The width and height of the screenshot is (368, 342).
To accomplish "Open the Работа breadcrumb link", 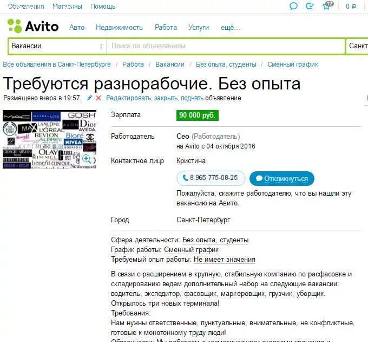I will point(133,64).
